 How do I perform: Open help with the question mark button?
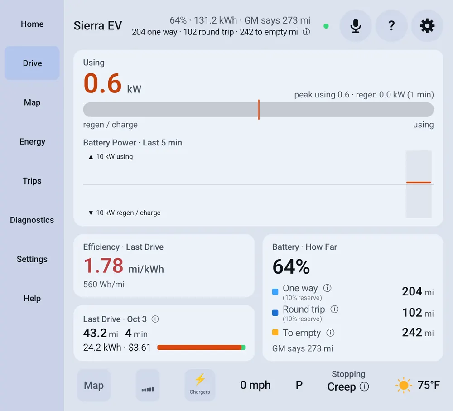391,26
